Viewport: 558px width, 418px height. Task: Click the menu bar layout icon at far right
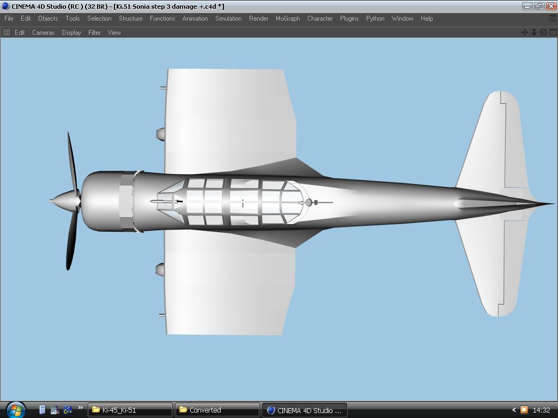(x=553, y=19)
